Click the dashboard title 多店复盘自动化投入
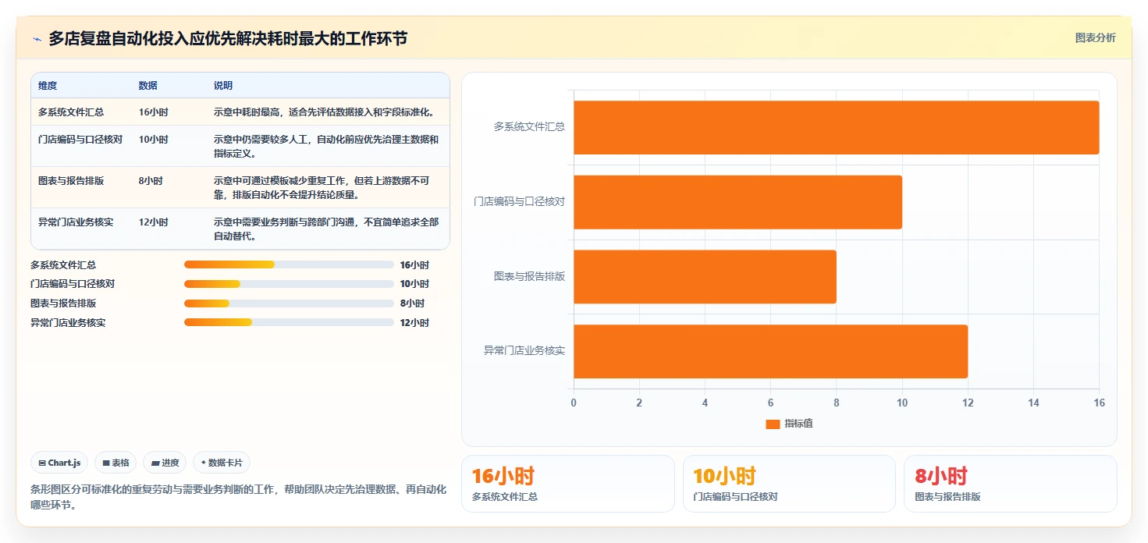Viewport: 1148px width, 543px height. click(228, 38)
